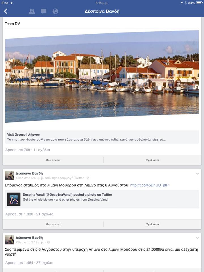
Task: Open notifications globe icon
Action: coord(55,11)
